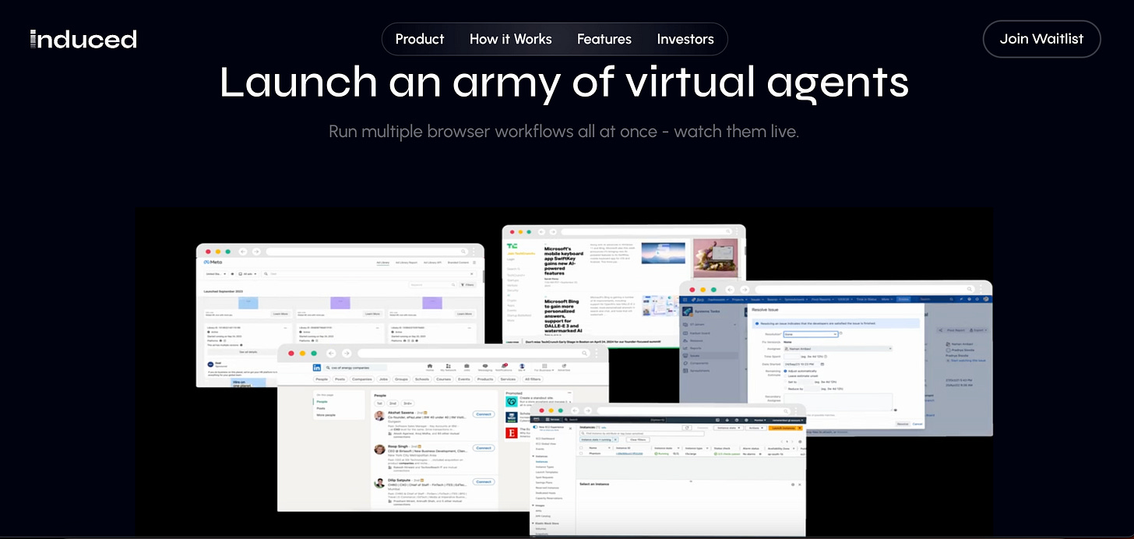Open For Business grid dropdown on LinkedIn
This screenshot has height=539, width=1134.
[544, 367]
